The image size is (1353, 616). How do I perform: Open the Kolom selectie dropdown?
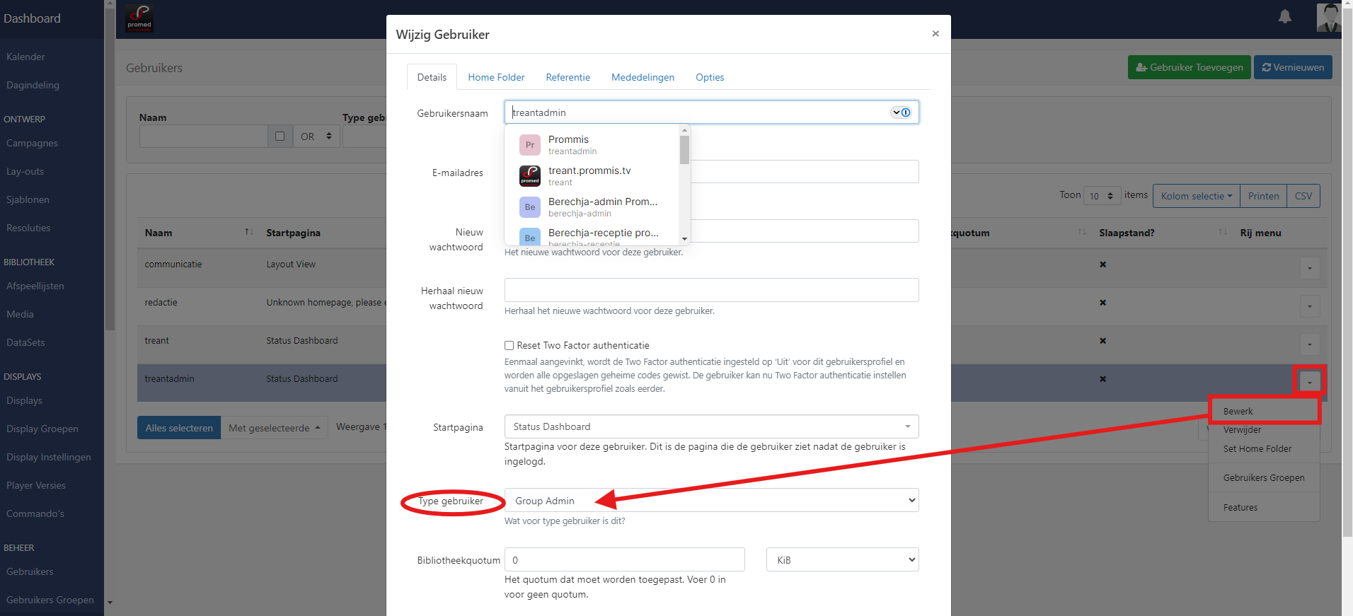coord(1196,196)
